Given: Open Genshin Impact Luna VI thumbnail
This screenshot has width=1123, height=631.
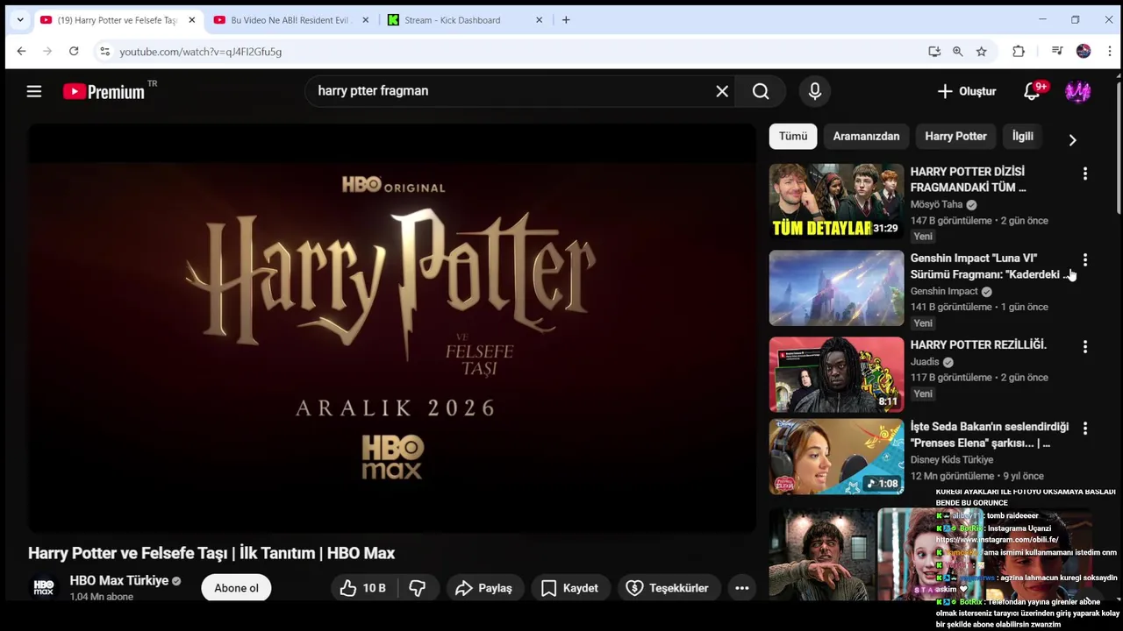Looking at the screenshot, I should click(836, 287).
